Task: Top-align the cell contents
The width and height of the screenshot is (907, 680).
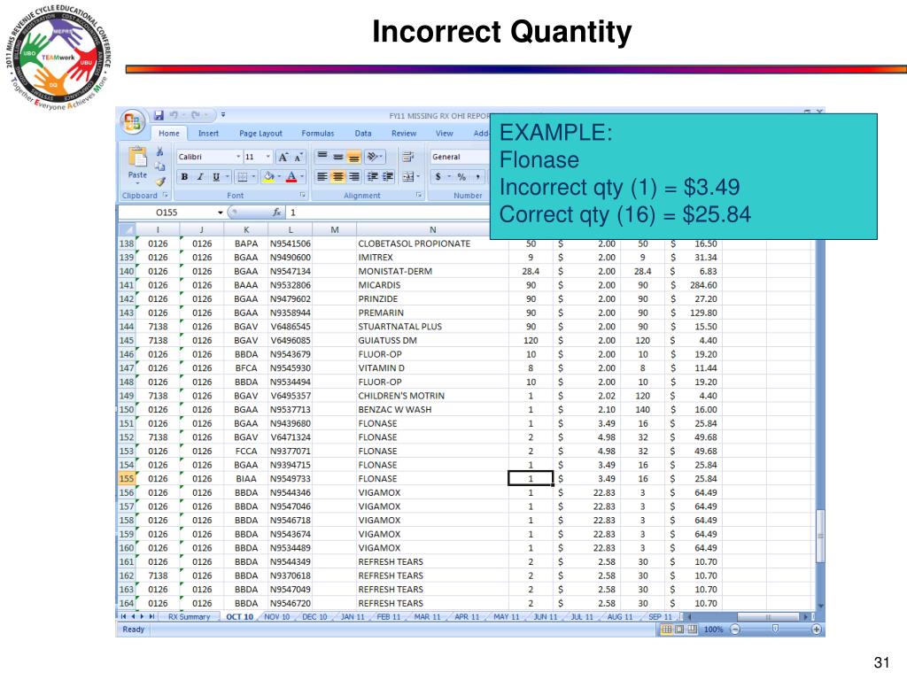Action: [x=322, y=157]
